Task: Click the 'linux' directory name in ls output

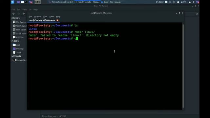Action: 32,29
